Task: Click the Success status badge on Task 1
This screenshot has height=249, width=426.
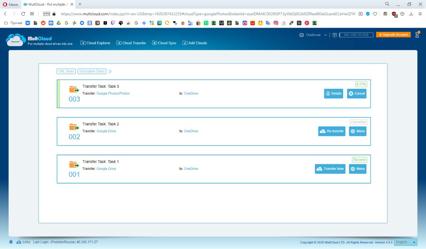Action: [359, 160]
